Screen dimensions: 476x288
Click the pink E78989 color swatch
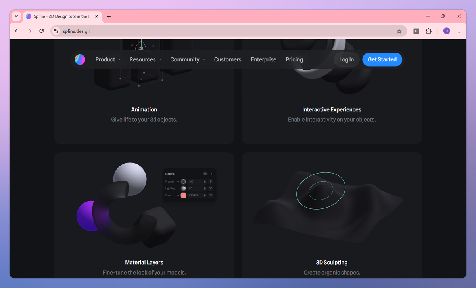(x=184, y=195)
